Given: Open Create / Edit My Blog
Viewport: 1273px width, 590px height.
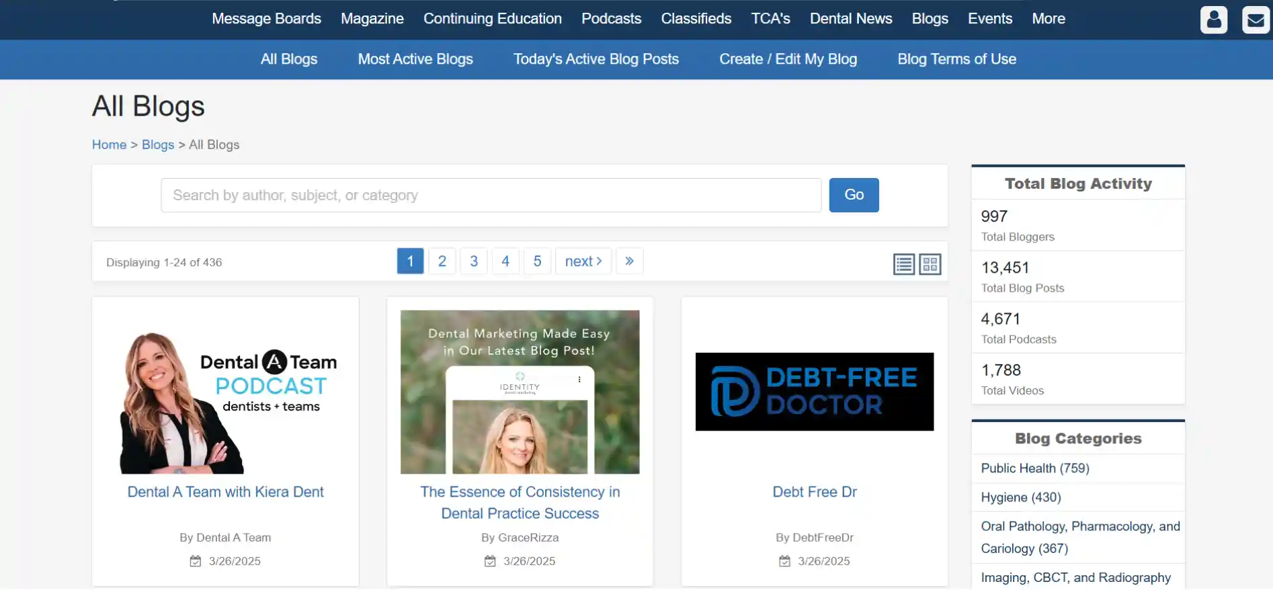Looking at the screenshot, I should (788, 59).
